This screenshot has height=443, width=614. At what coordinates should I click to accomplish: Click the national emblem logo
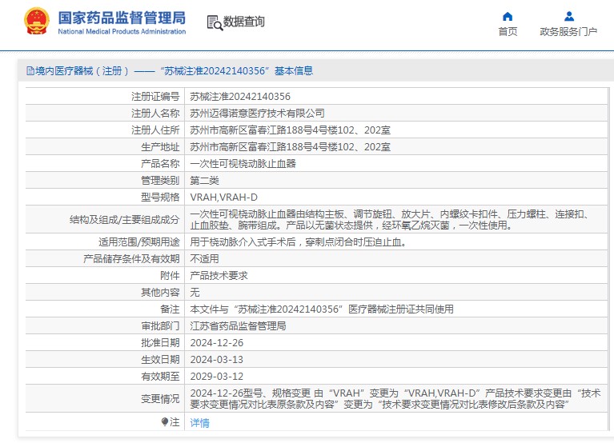36,22
